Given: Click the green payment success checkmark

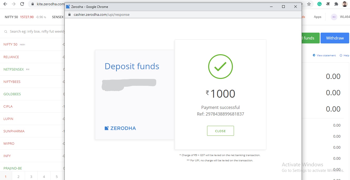Looking at the screenshot, I should click(x=221, y=67).
